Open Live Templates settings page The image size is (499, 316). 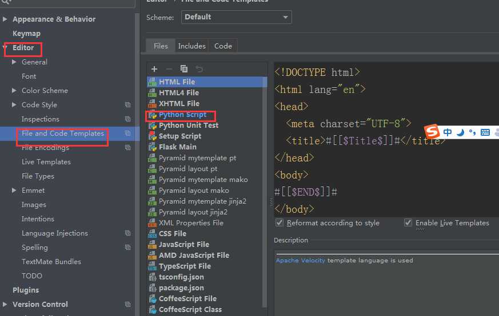coord(46,161)
